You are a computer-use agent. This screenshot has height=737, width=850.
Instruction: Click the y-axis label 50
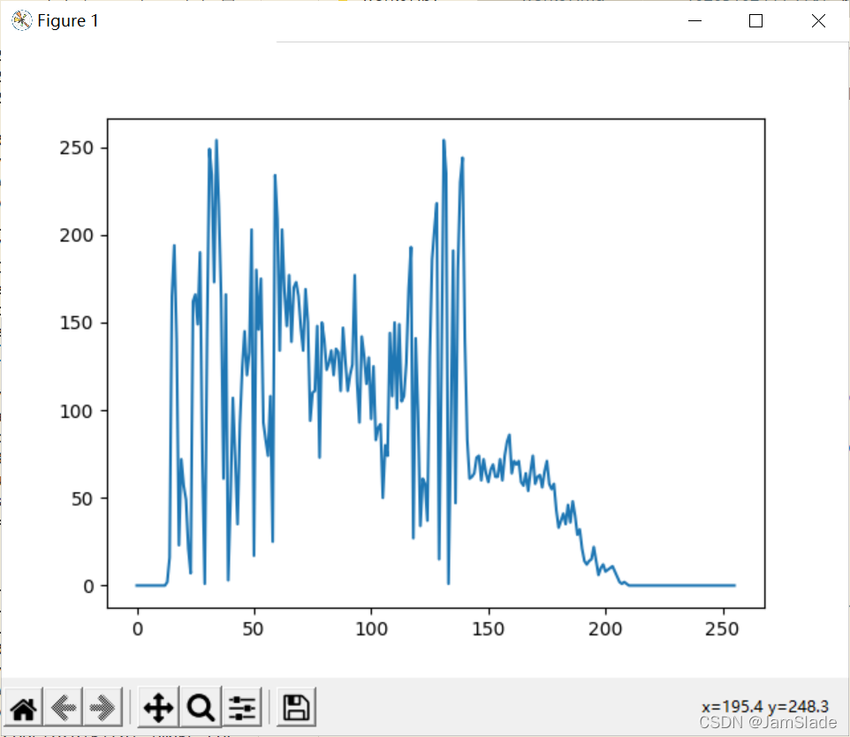tap(82, 498)
